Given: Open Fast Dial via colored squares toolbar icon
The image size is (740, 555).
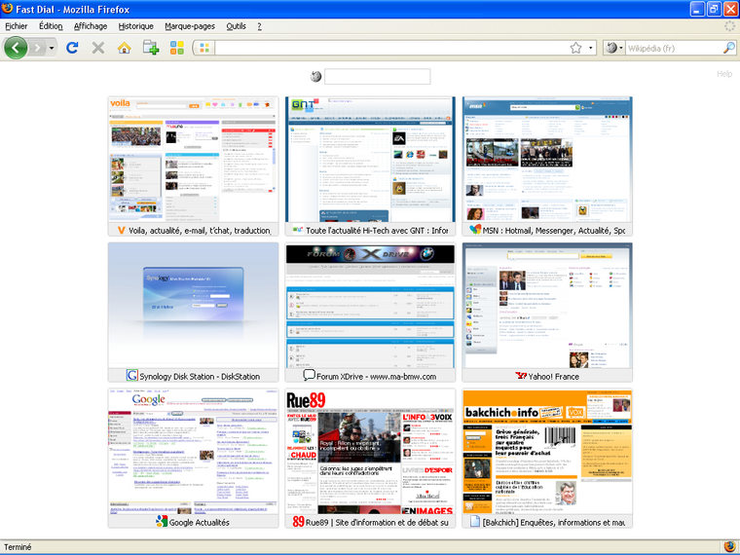Looking at the screenshot, I should 177,48.
